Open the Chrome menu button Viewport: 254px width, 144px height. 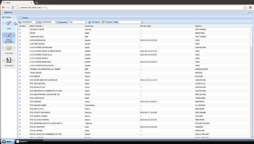(250, 7)
